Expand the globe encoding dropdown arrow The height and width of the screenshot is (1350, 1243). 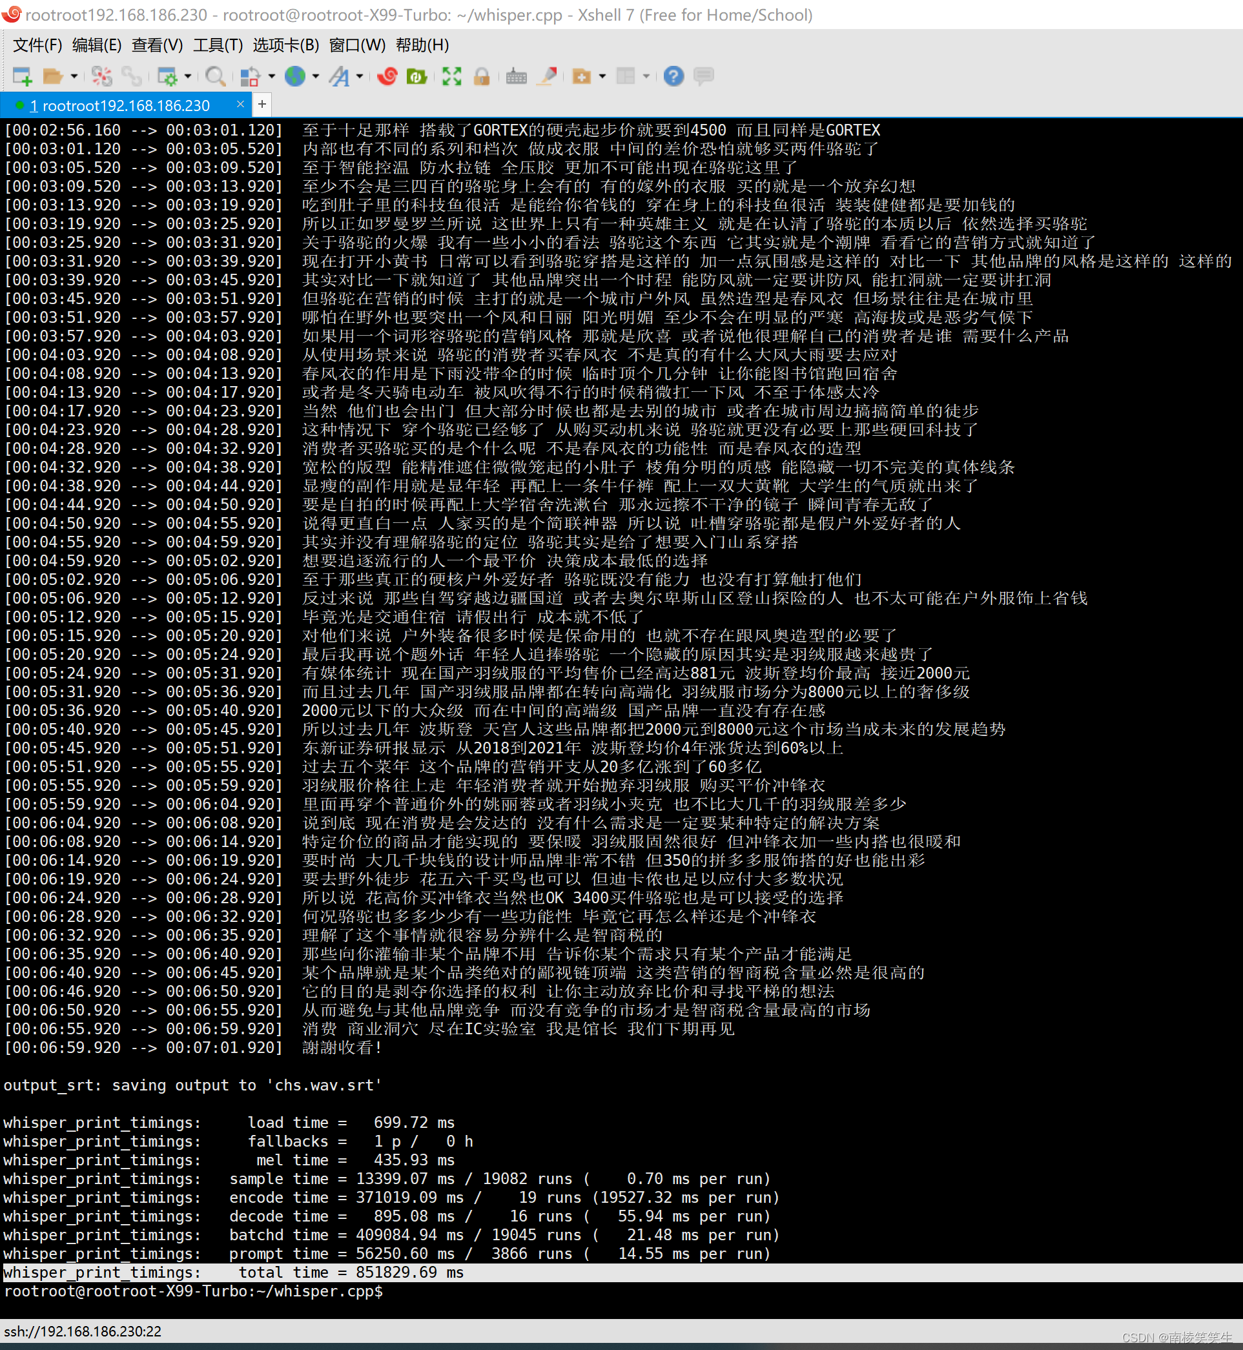coord(316,77)
